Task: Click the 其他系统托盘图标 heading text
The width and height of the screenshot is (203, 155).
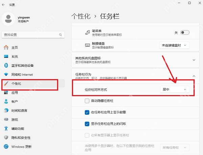Action: pos(88,58)
